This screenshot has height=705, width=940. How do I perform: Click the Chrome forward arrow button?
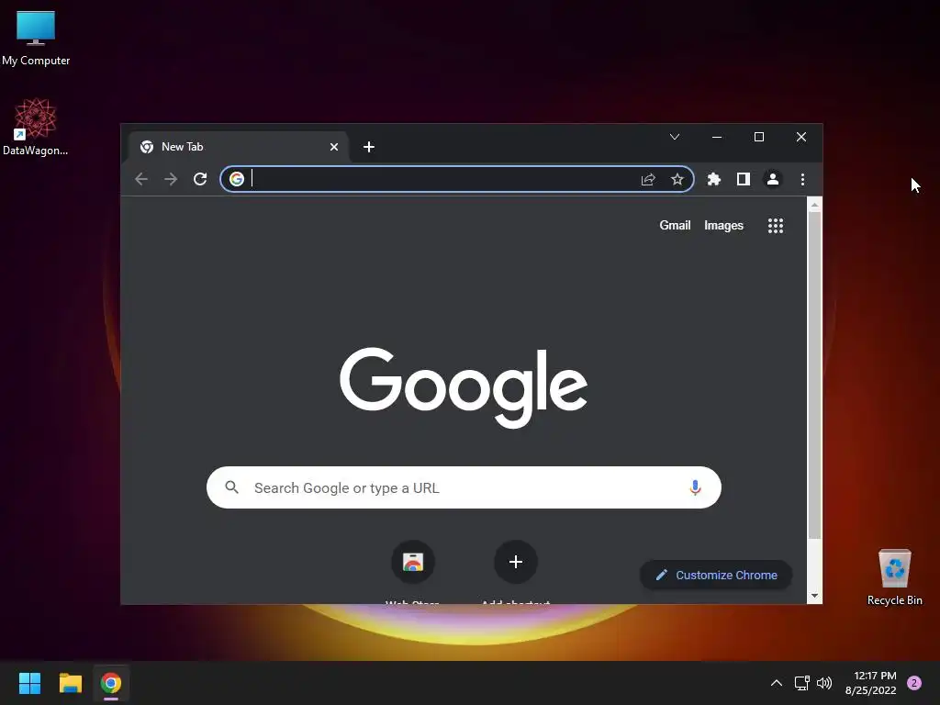pos(171,179)
